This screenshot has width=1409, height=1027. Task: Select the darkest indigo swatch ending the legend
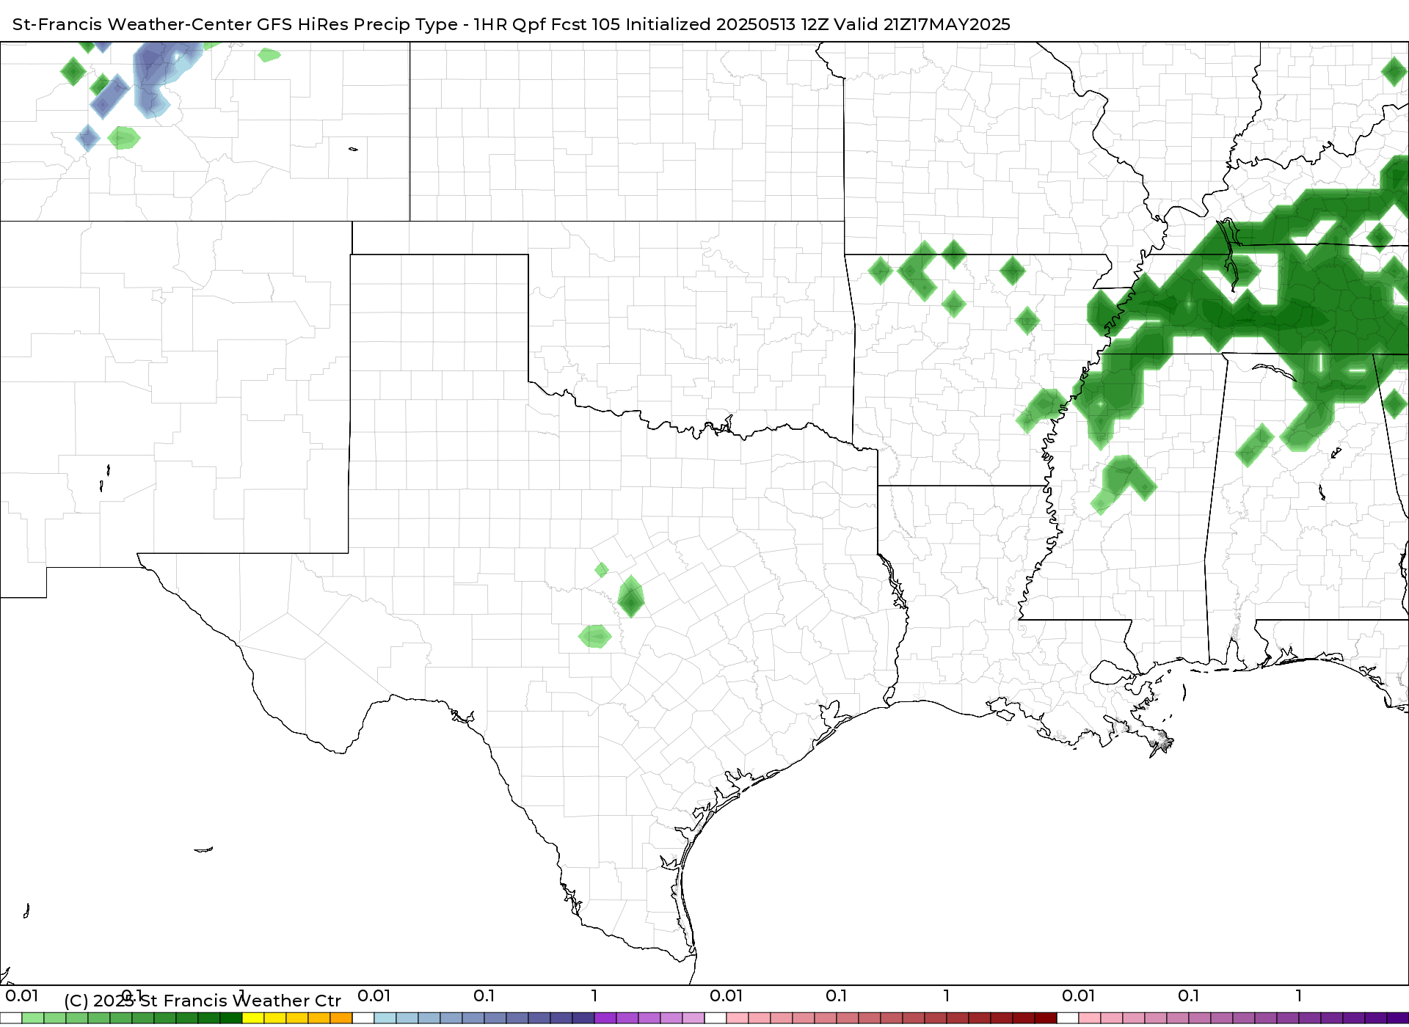pyautogui.click(x=1397, y=1018)
